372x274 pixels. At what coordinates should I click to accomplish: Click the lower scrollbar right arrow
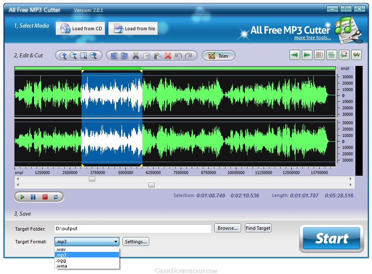(x=351, y=185)
